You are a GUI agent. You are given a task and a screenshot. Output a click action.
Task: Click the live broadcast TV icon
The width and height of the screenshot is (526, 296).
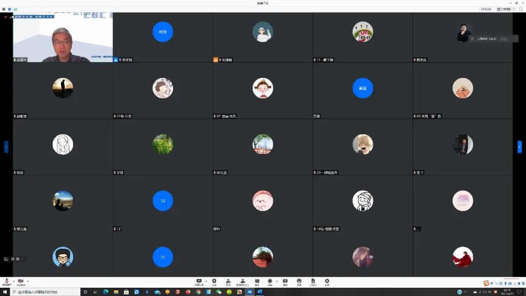point(285,281)
